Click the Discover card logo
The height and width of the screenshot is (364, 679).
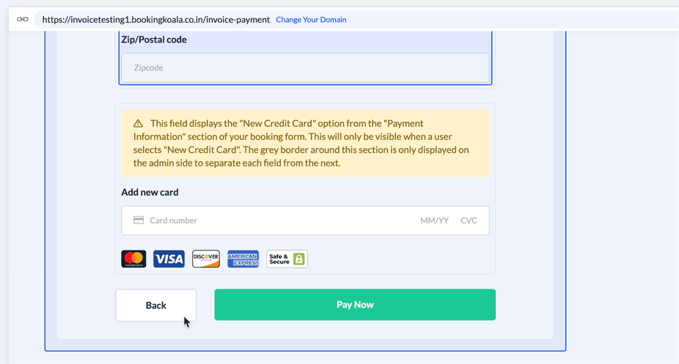[206, 259]
